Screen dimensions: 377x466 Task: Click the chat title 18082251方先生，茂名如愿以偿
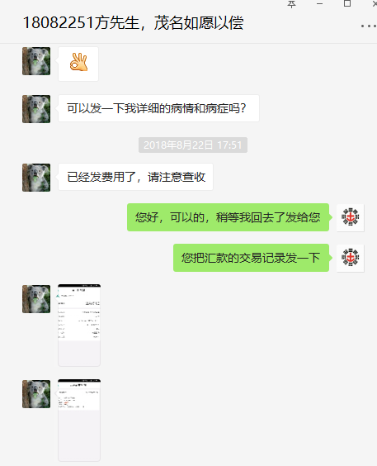point(133,23)
